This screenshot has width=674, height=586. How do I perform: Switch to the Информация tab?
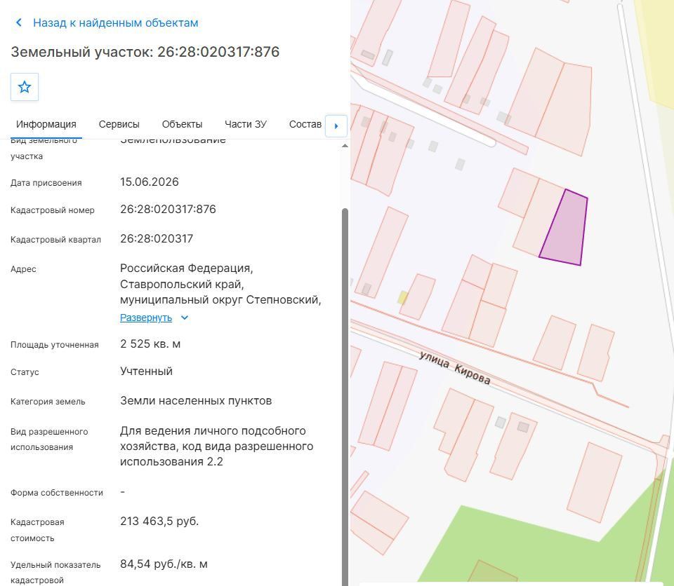[46, 124]
